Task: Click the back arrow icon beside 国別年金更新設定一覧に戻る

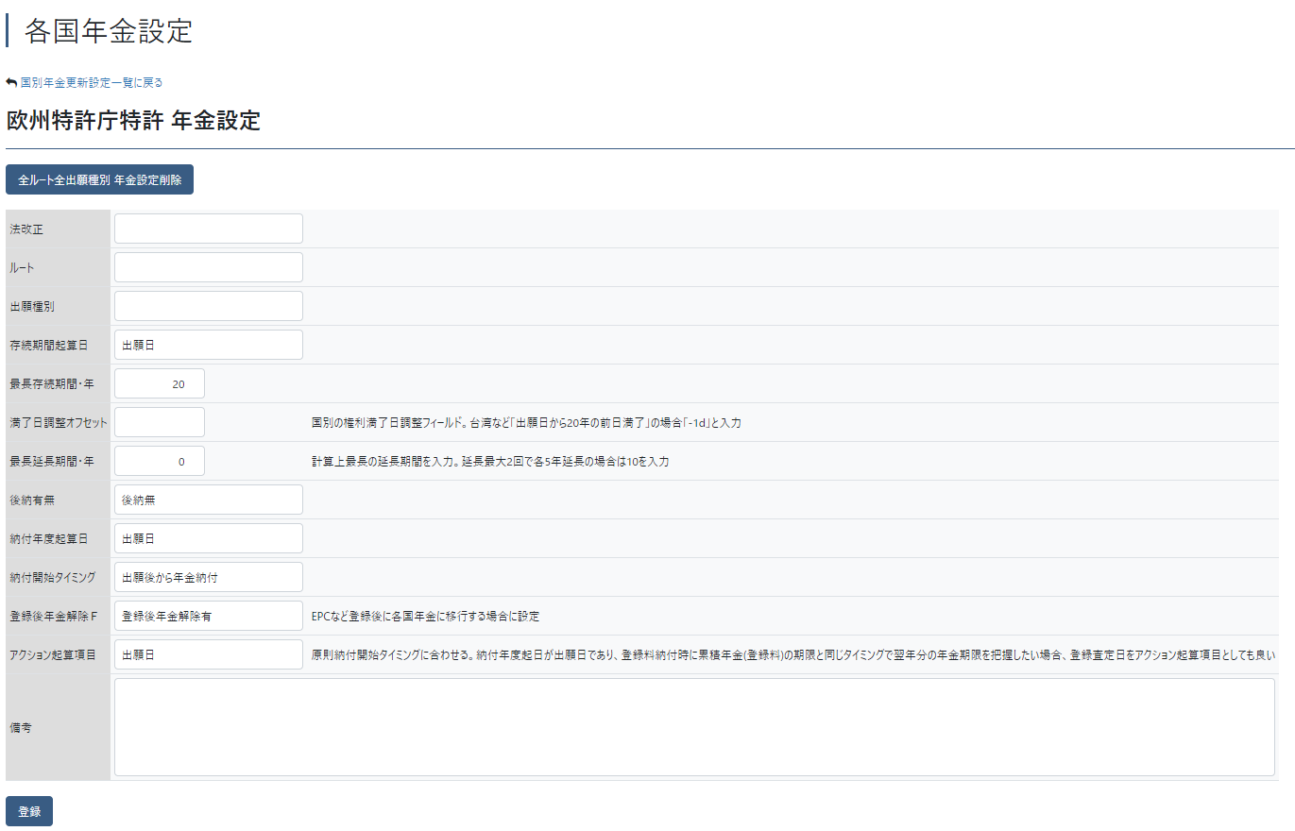Action: click(11, 82)
